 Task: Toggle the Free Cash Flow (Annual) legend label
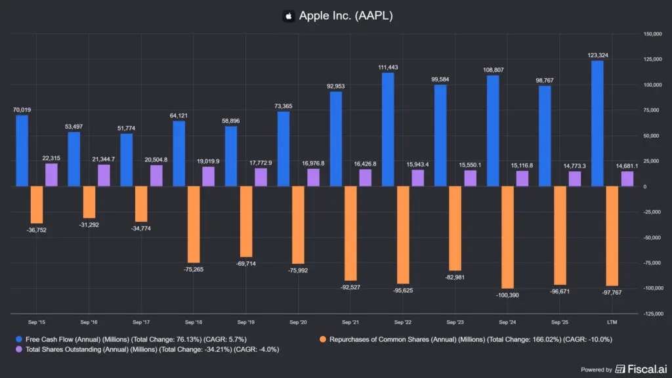pyautogui.click(x=136, y=339)
